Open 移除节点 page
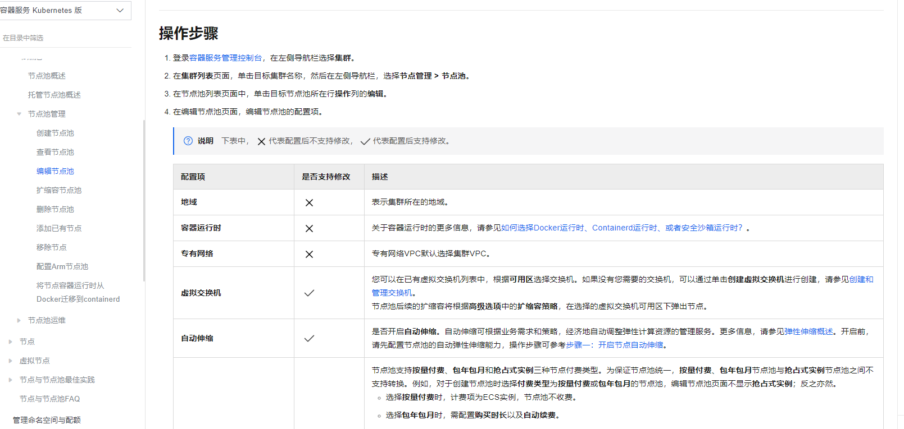This screenshot has height=429, width=904. 51,247
